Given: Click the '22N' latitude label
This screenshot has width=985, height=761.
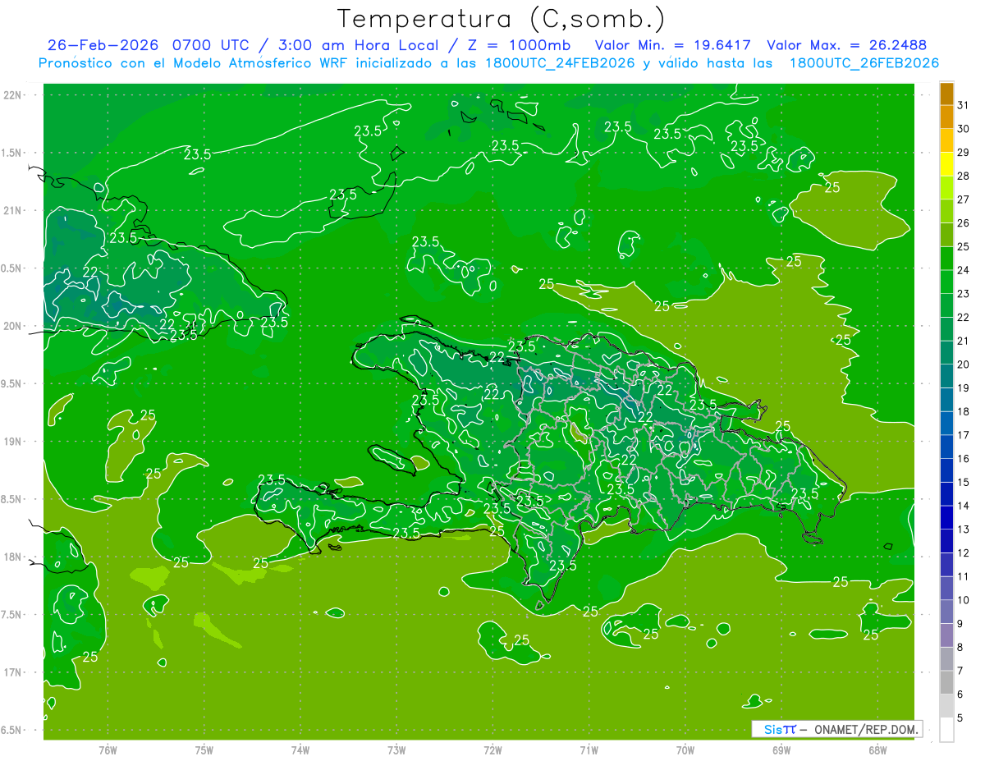Looking at the screenshot, I should click(x=13, y=95).
